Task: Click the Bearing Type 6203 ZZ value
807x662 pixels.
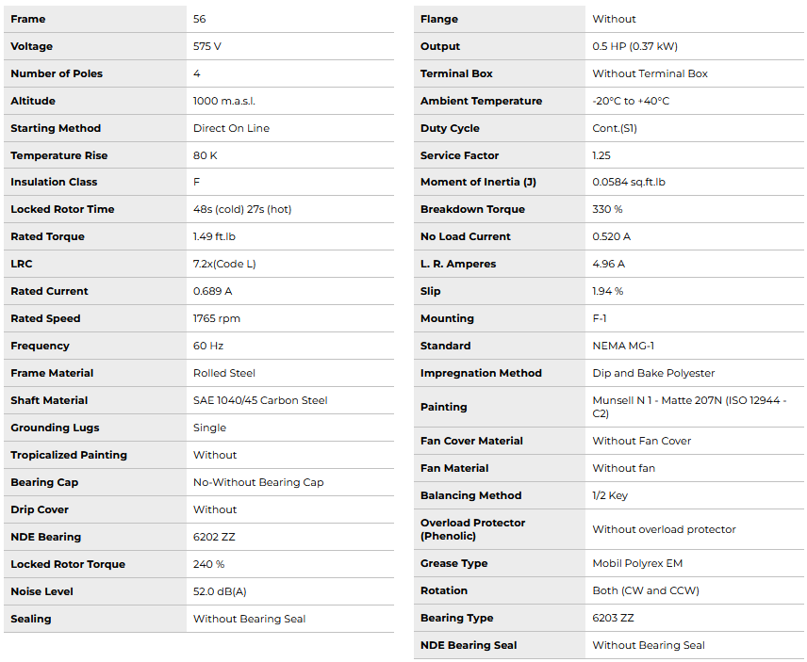Action: [x=613, y=618]
